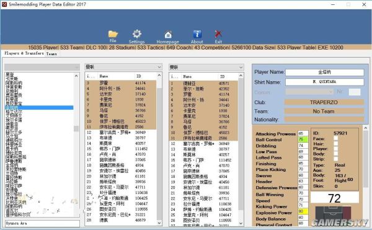372x230 pixels.
Task: Expand the left team dropdown above player list
Action: [x=123, y=67]
